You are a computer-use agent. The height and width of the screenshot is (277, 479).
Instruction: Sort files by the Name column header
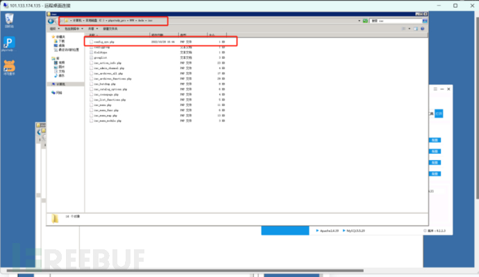pos(104,34)
